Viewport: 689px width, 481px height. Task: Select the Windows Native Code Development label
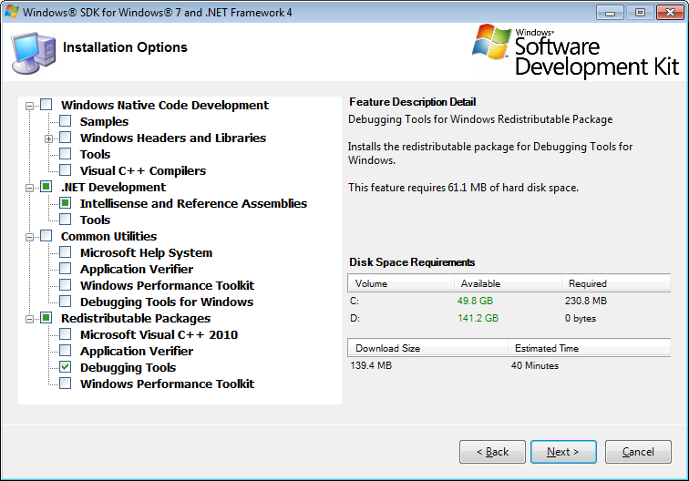pyautogui.click(x=165, y=105)
